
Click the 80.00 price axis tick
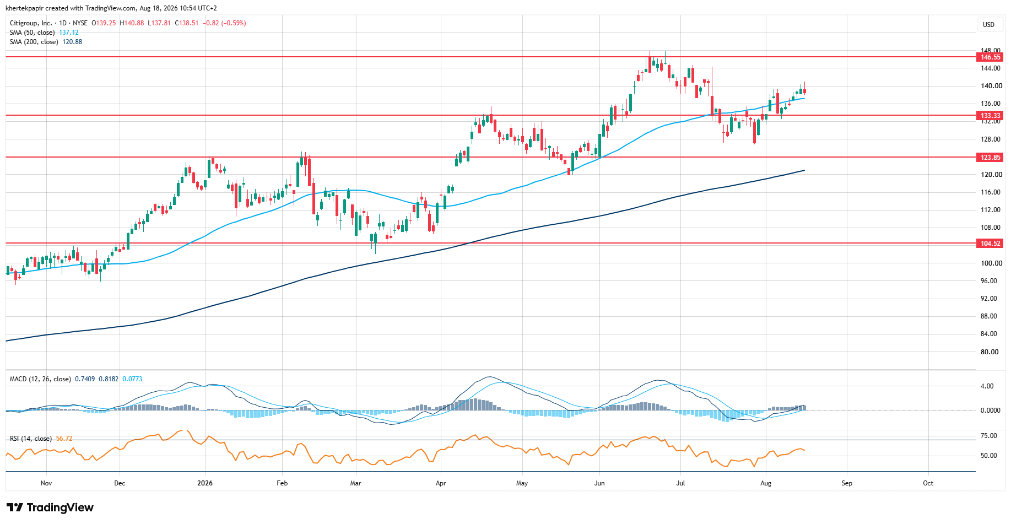point(989,352)
